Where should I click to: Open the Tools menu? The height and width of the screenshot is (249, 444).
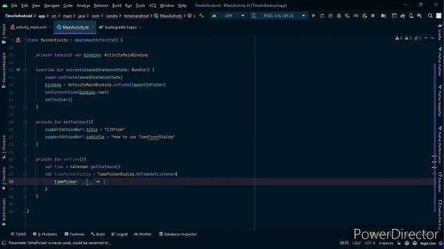click(x=140, y=6)
